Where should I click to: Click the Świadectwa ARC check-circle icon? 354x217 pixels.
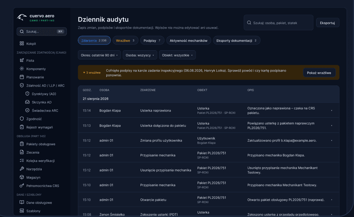[27, 110]
